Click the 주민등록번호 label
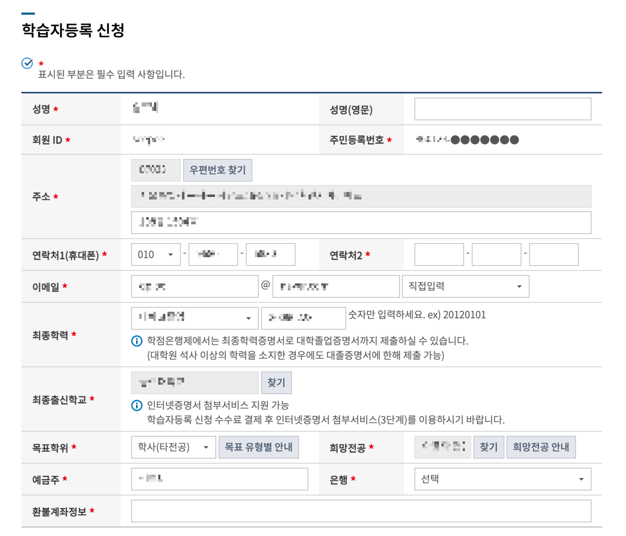Image resolution: width=626 pixels, height=536 pixels. (x=357, y=140)
